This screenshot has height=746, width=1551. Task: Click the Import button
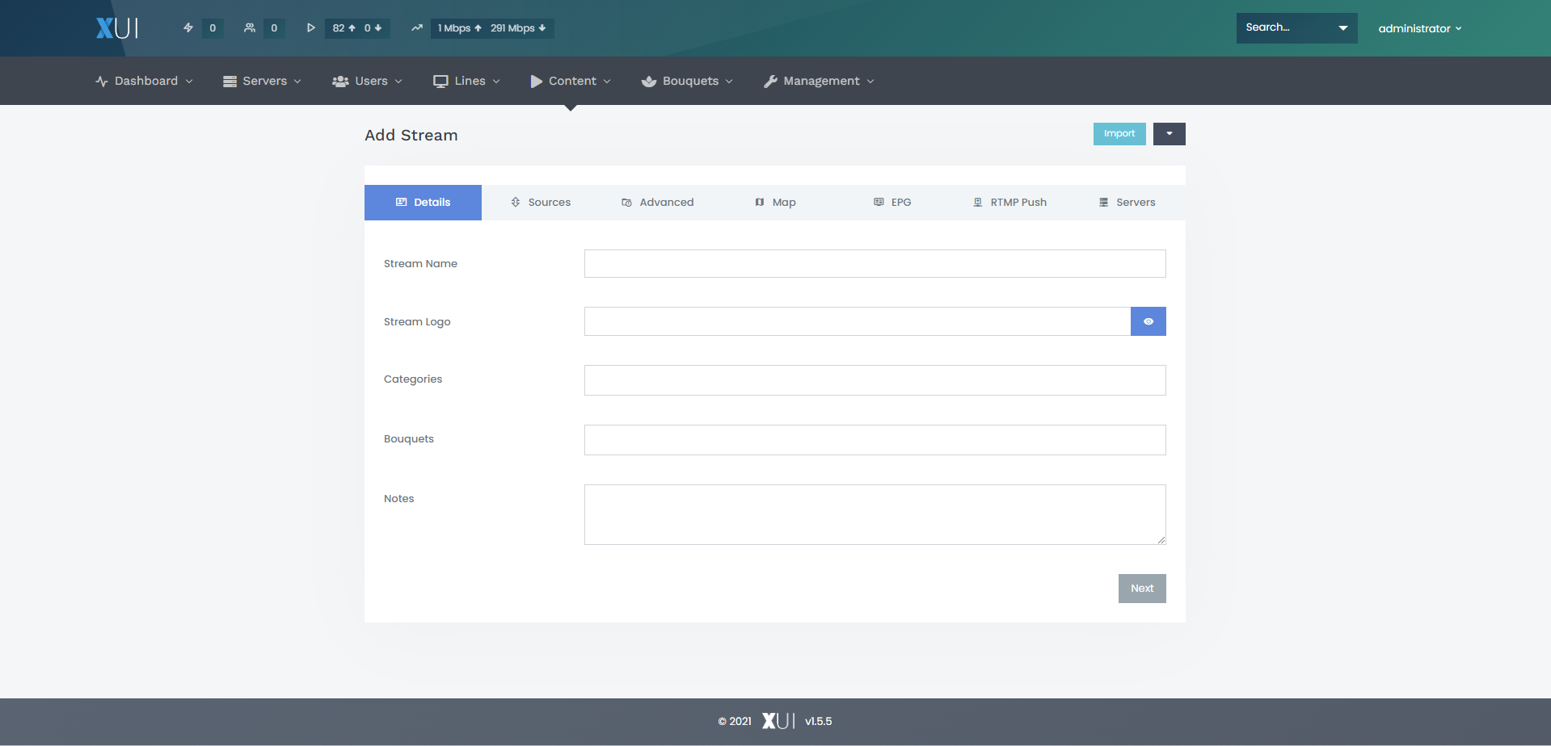tap(1119, 134)
